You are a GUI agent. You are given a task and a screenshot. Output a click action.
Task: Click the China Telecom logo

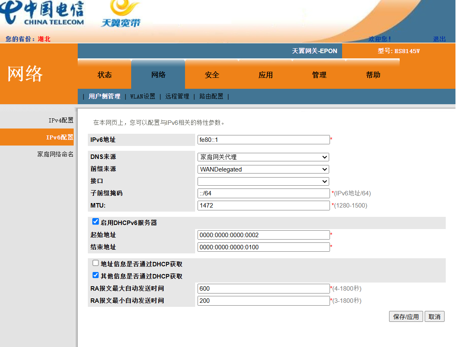pos(42,13)
